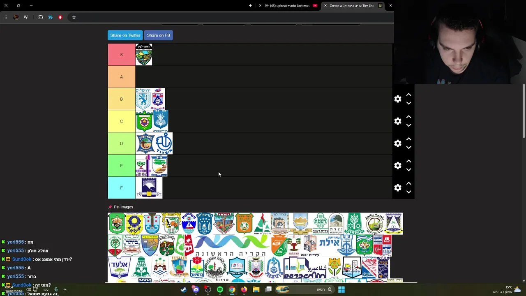
Task: Move tier C row down with arrow
Action: point(408,125)
